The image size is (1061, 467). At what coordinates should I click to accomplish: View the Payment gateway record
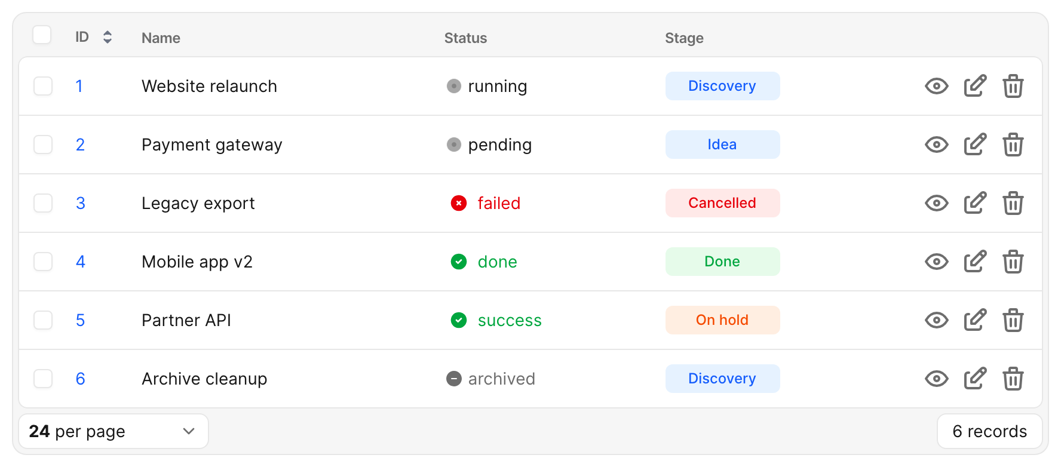tap(936, 145)
